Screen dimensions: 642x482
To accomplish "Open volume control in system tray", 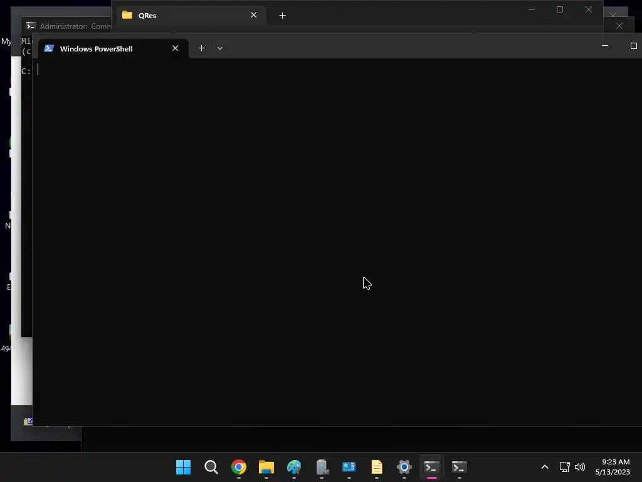I will (580, 467).
